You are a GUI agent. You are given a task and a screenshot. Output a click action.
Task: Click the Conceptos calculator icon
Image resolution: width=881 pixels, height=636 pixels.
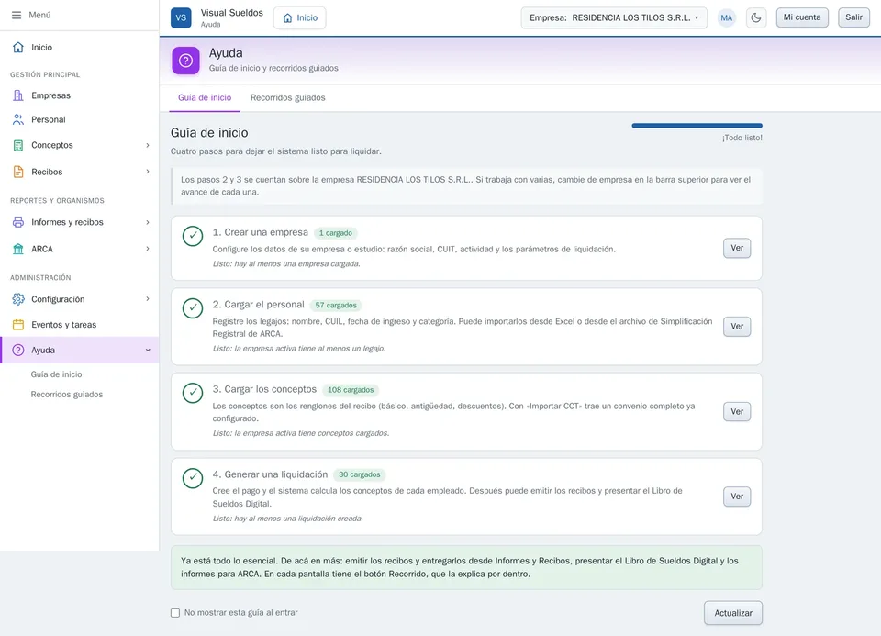(18, 145)
